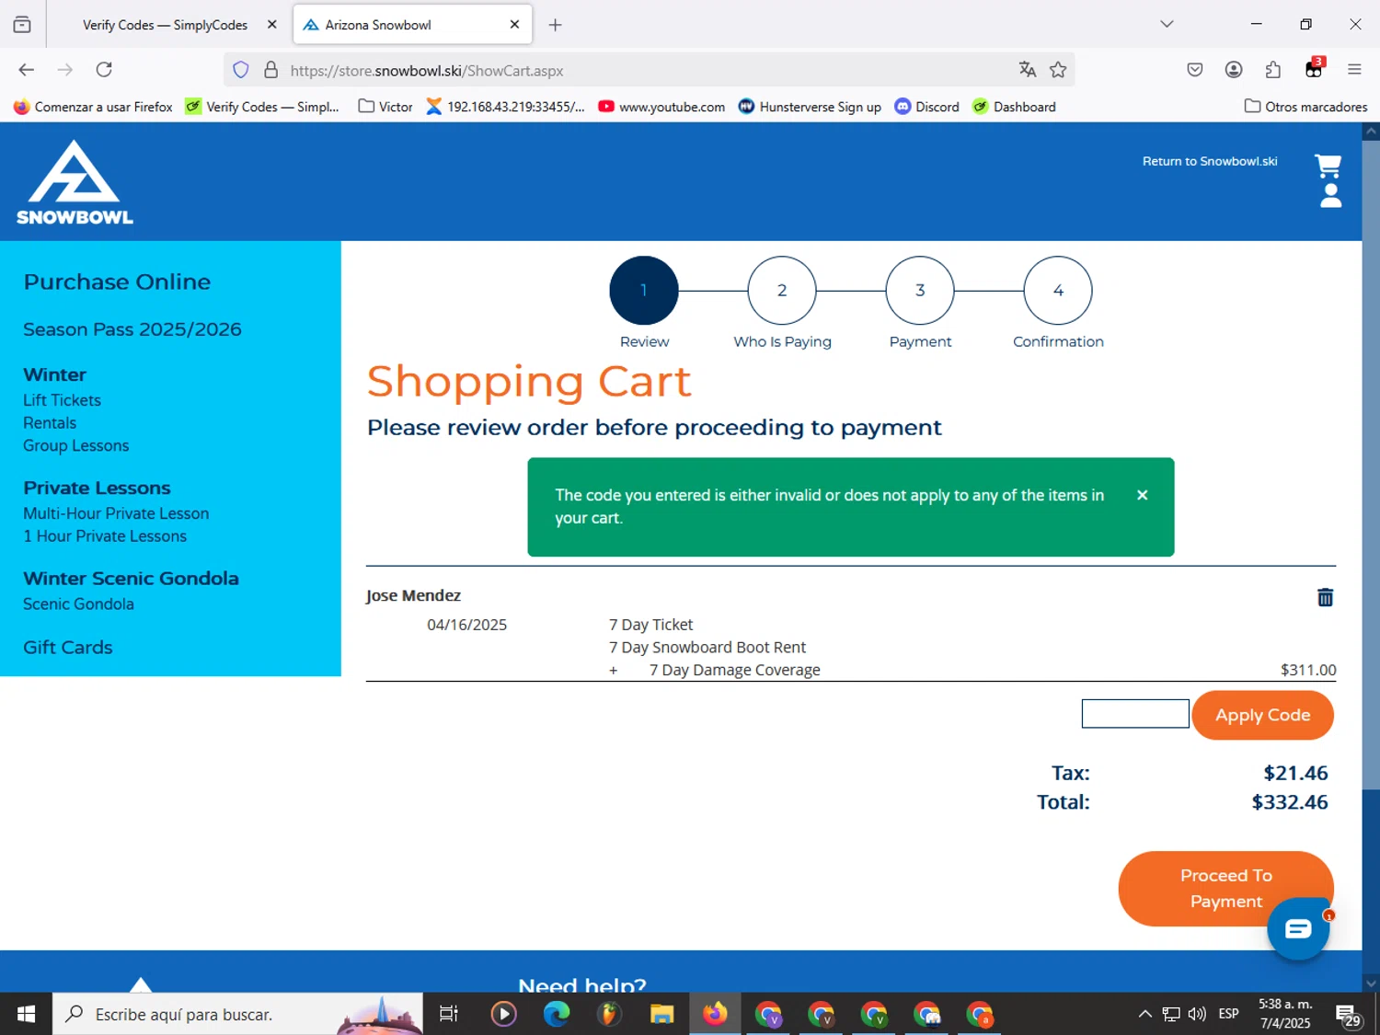The image size is (1380, 1035).
Task: Open the 192.168.43.219 bookmark
Action: pos(505,107)
